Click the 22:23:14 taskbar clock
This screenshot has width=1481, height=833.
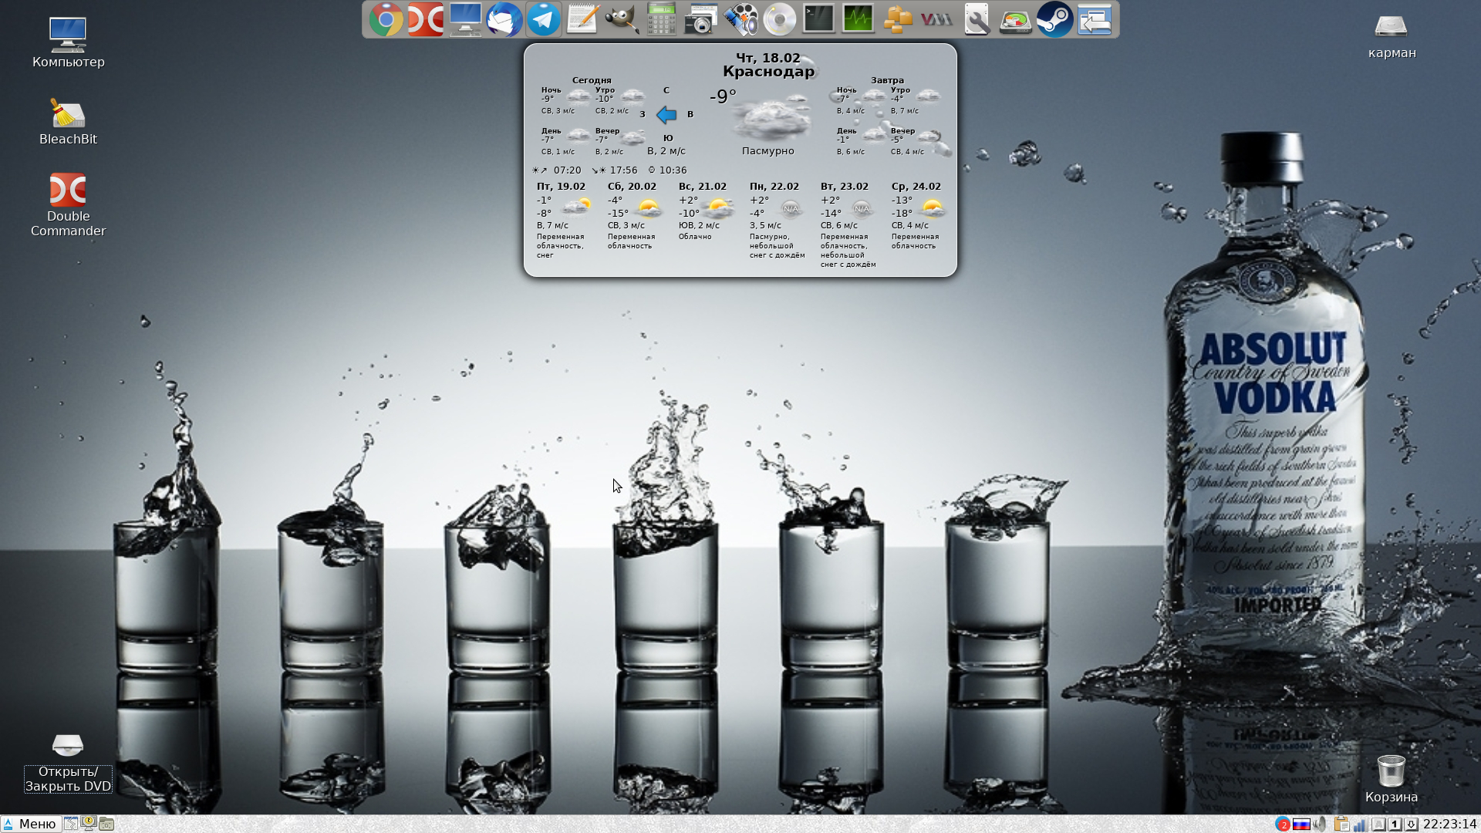(x=1449, y=825)
